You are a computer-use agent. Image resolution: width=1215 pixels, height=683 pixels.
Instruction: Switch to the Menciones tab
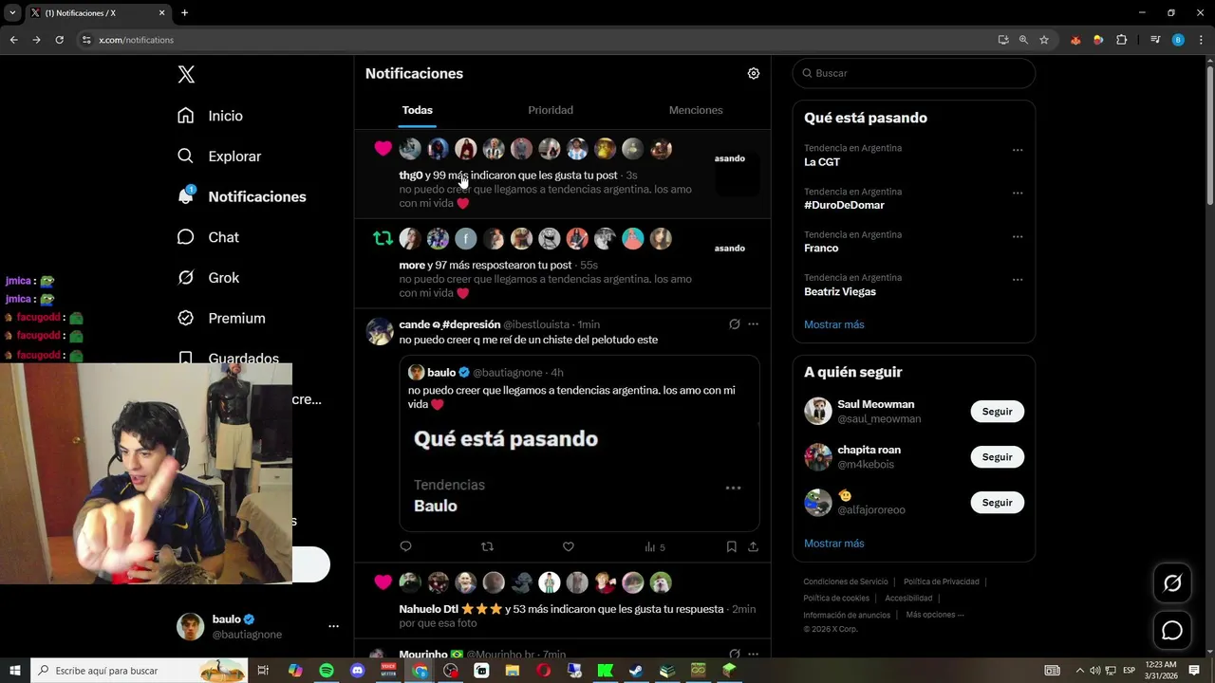(x=696, y=110)
